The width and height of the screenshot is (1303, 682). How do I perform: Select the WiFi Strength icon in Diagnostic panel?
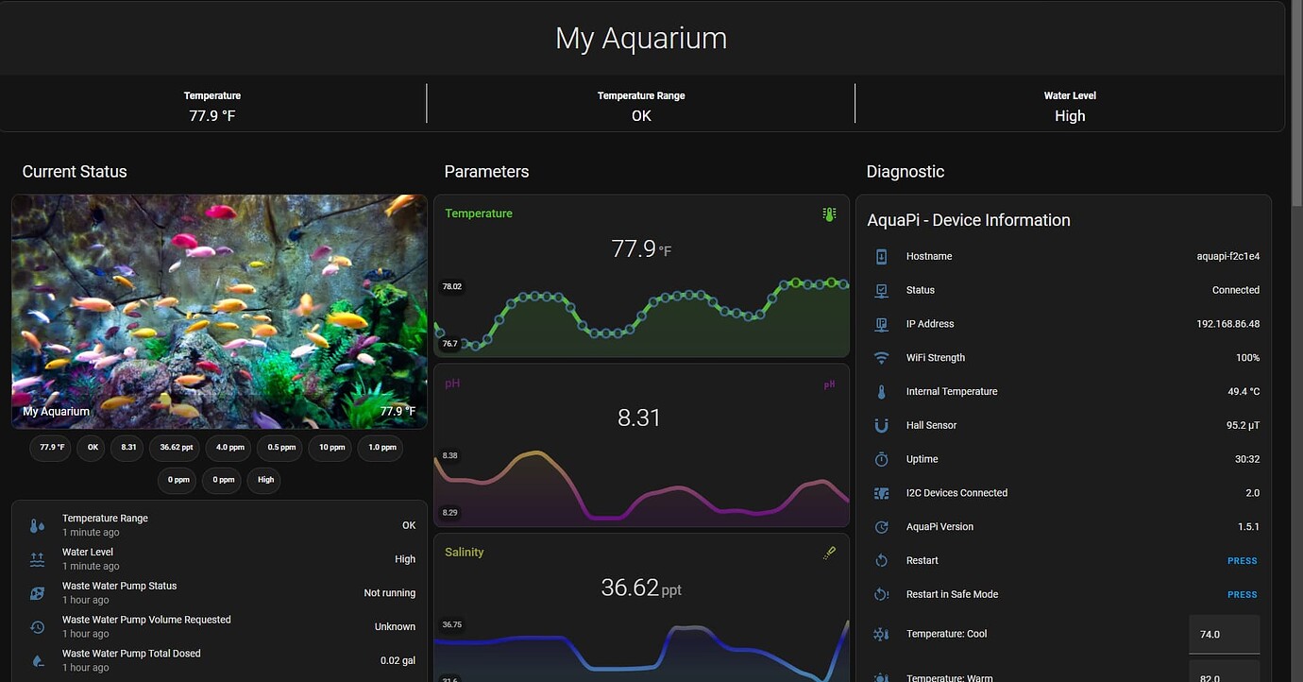(x=881, y=357)
